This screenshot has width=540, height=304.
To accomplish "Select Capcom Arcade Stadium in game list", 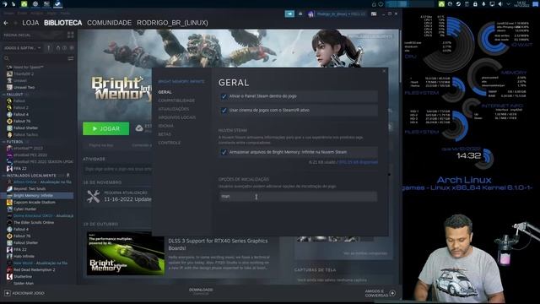I will [x=35, y=203].
